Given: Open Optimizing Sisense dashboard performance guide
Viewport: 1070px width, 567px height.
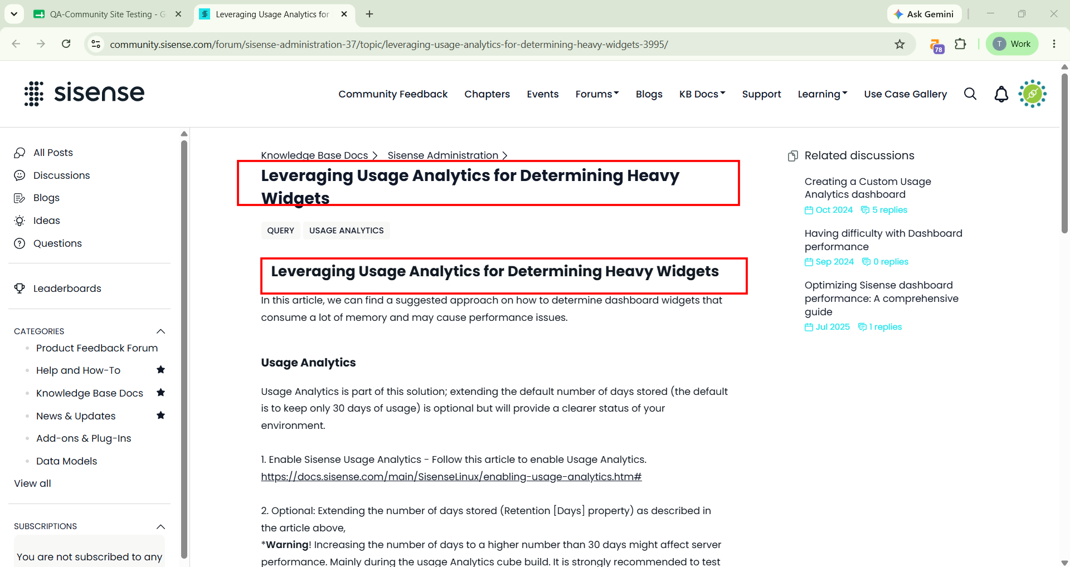Looking at the screenshot, I should pos(882,299).
